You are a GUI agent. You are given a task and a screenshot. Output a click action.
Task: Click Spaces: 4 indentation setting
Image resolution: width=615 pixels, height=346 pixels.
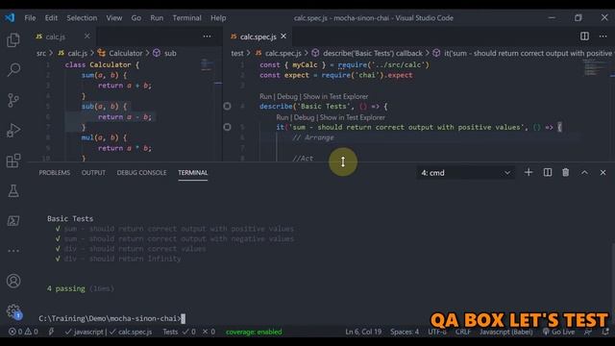[x=405, y=332]
